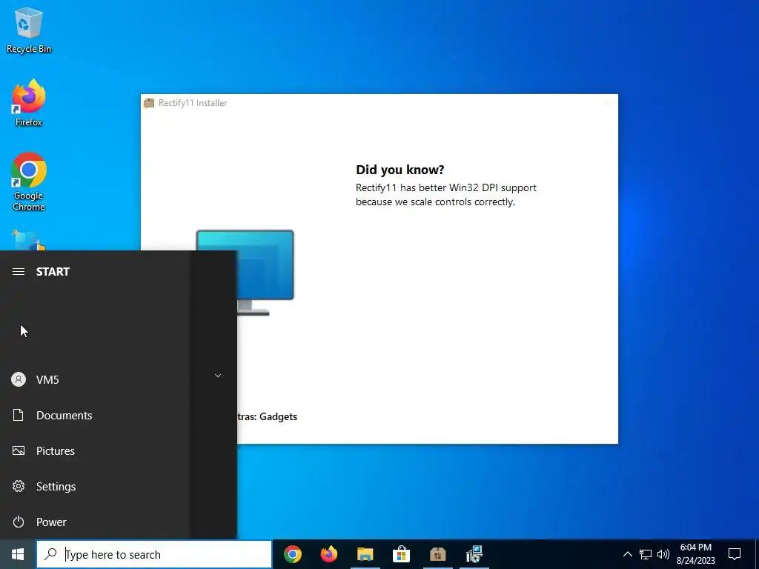Select the START header label
Screen dimensions: 759x569
pyautogui.click(x=53, y=271)
